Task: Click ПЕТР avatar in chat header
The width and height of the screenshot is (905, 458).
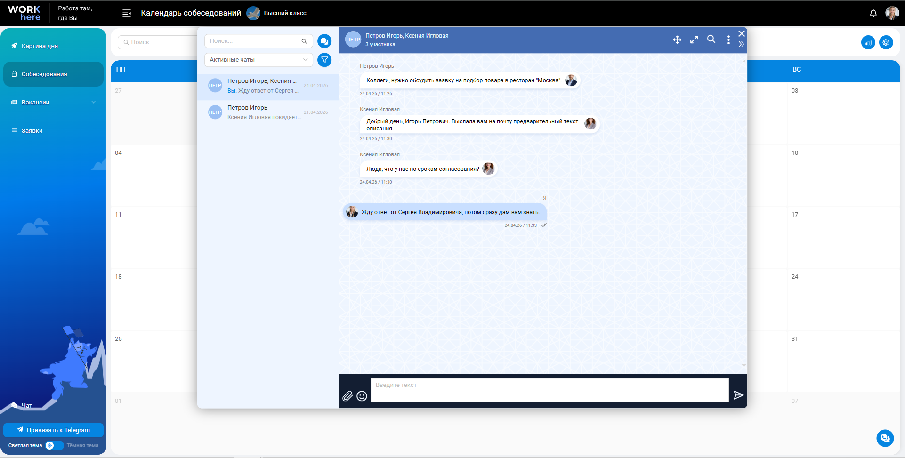Action: (353, 40)
